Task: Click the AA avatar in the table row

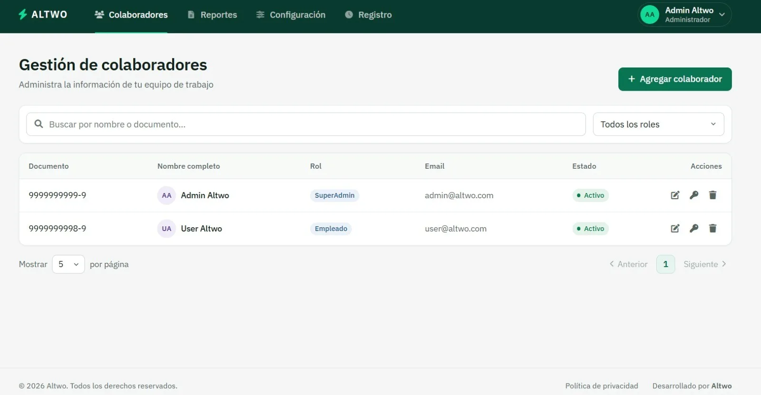Action: point(166,195)
